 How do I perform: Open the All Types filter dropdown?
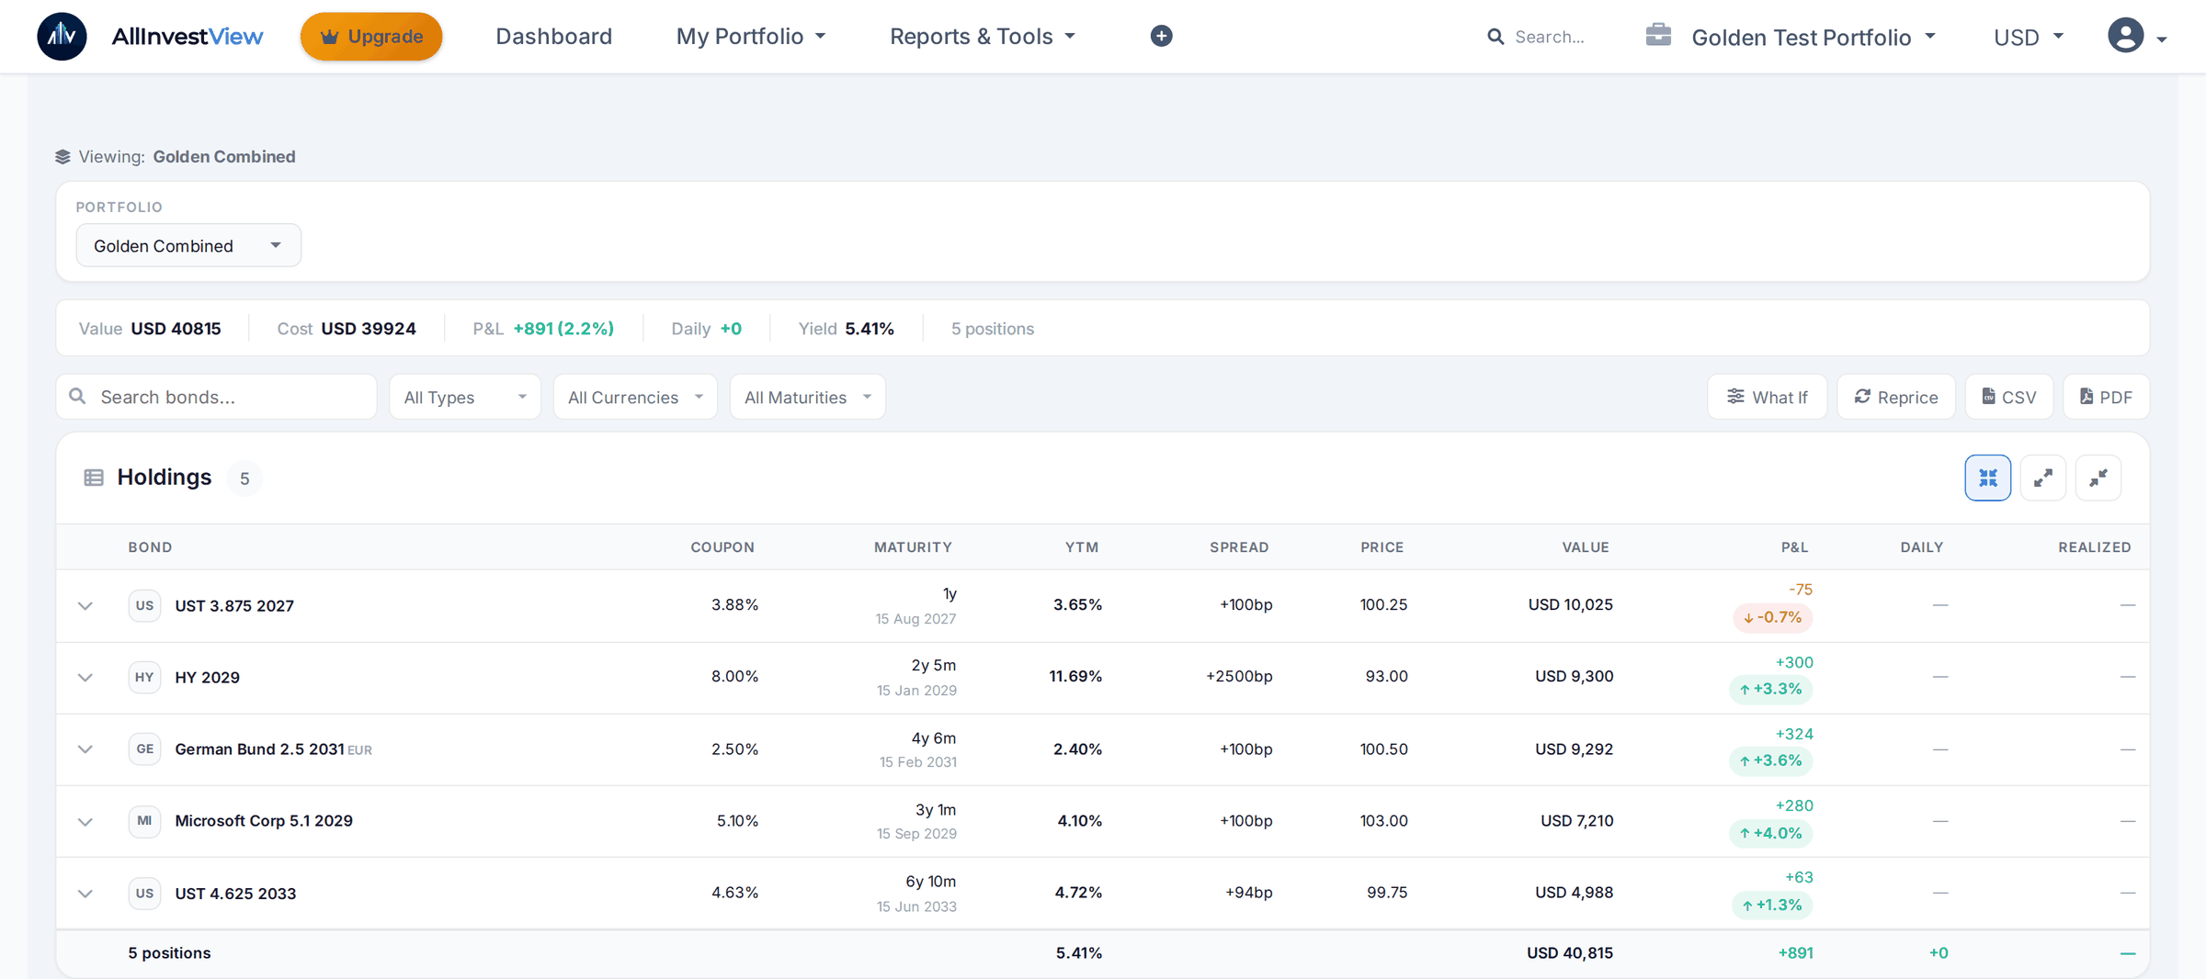465,397
